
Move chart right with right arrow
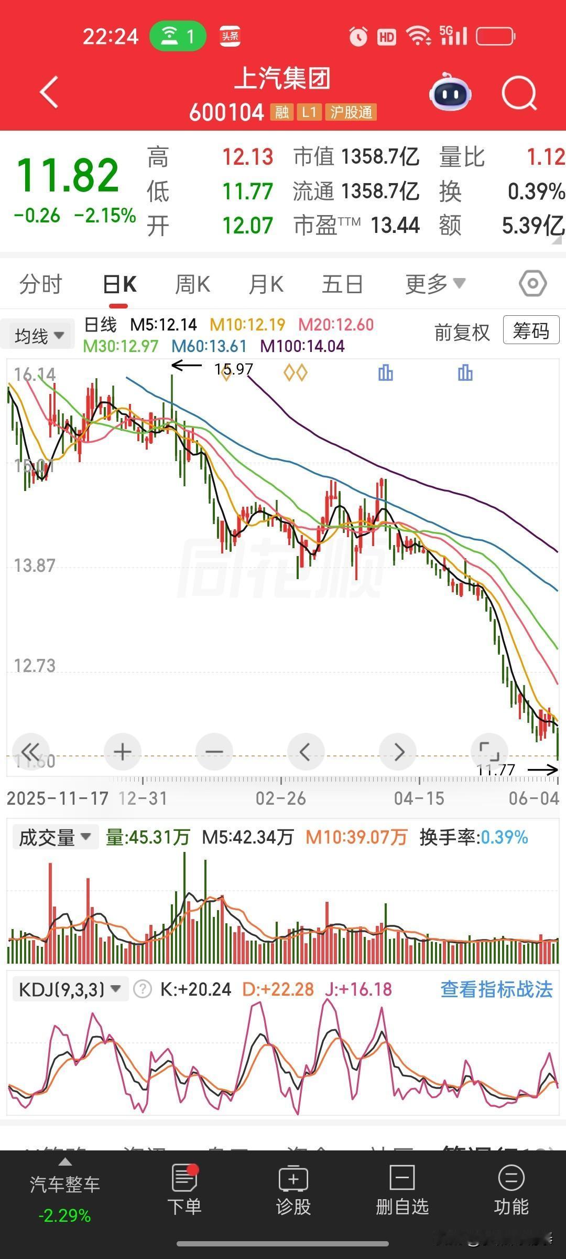[398, 752]
